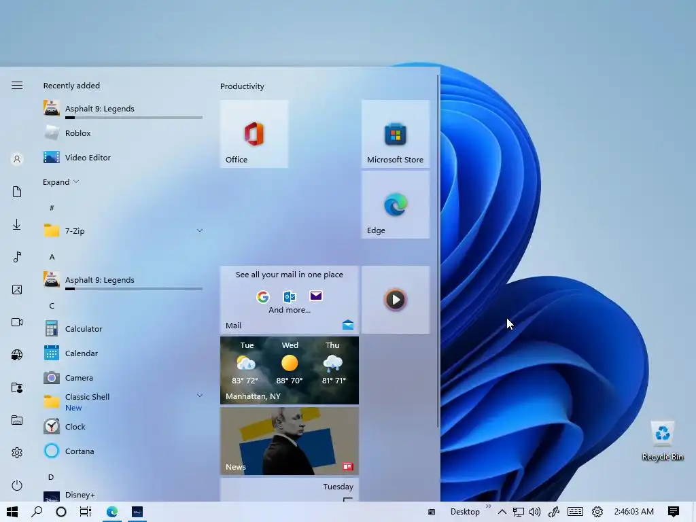Show hidden tray icons arrow

(x=502, y=512)
